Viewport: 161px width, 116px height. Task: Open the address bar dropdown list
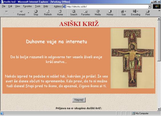click(x=150, y=7)
